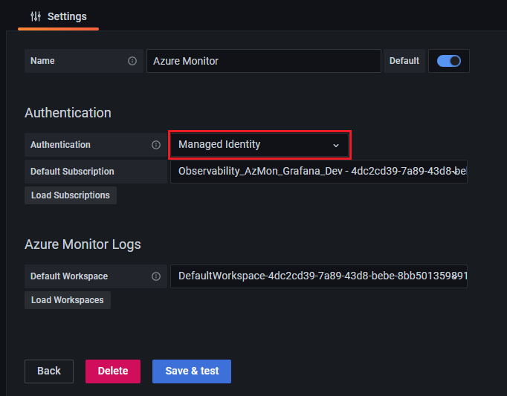507x396 pixels.
Task: Click the Default Workspace info icon
Action: pyautogui.click(x=156, y=276)
